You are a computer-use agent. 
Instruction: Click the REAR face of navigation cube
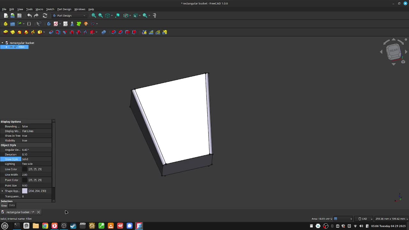click(x=393, y=50)
